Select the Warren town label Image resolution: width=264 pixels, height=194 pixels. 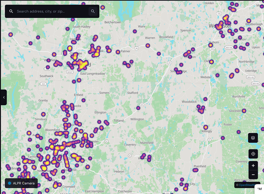click(x=150, y=38)
